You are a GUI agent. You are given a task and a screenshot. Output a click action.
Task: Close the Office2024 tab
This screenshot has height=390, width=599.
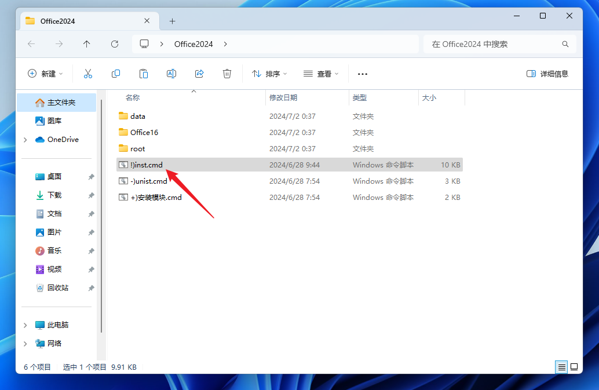point(147,21)
